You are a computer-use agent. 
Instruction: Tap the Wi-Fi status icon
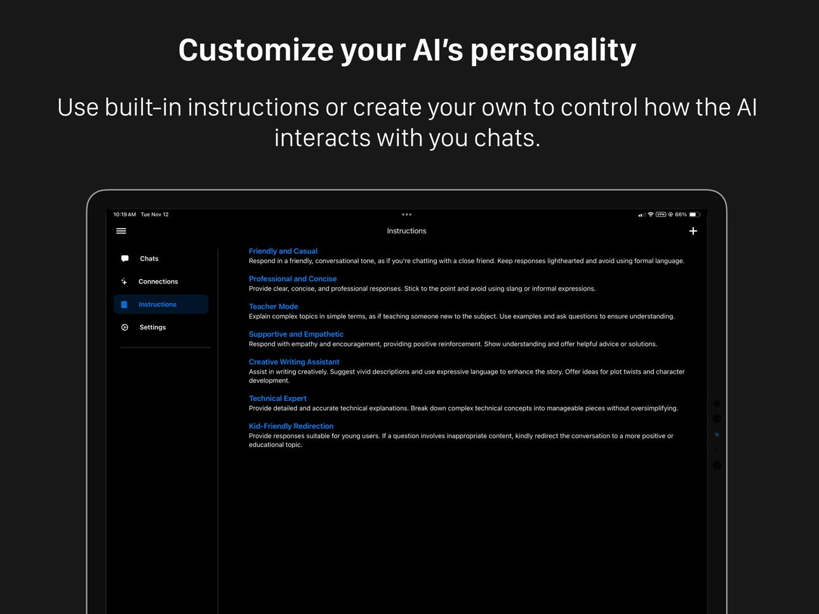click(x=651, y=214)
